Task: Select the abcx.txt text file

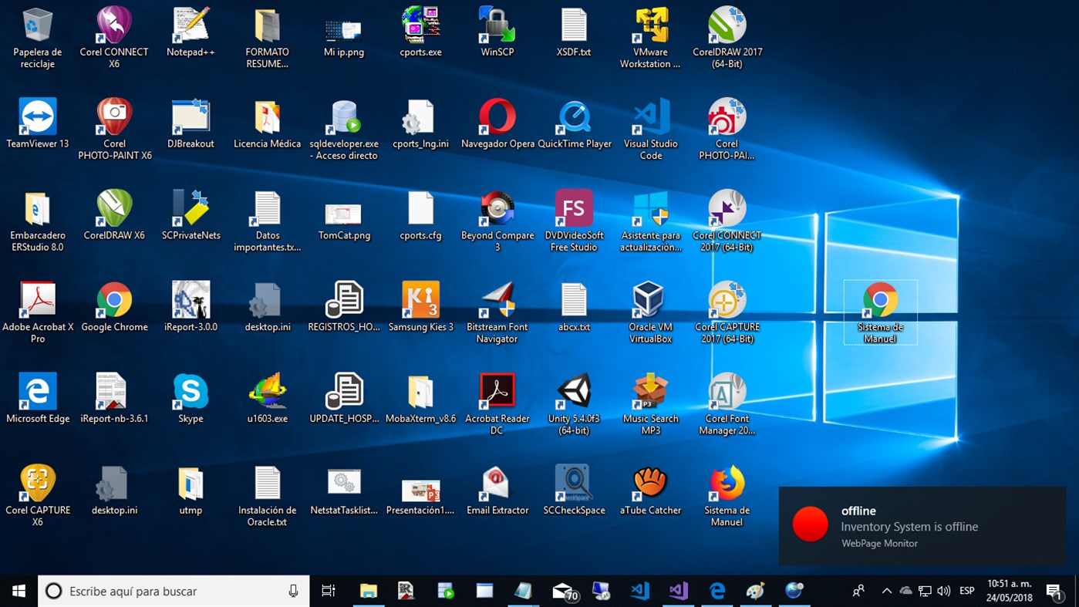Action: (x=574, y=307)
